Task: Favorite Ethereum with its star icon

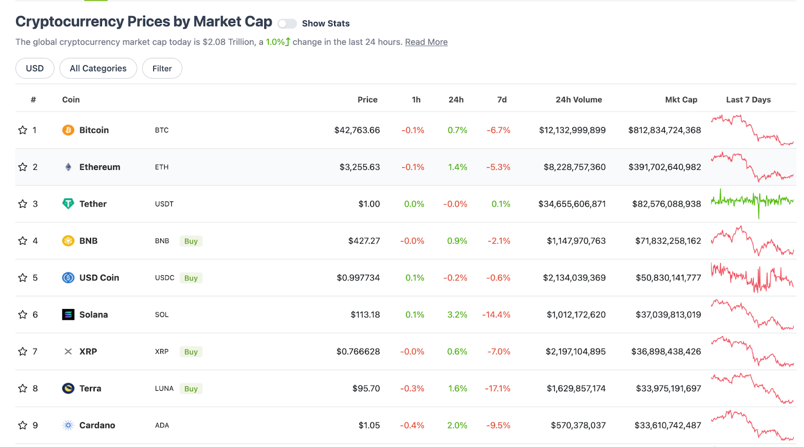Action: (x=23, y=167)
